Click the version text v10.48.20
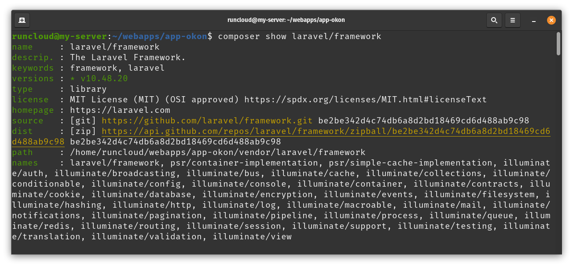Image resolution: width=573 pixels, height=267 pixels. (104, 79)
